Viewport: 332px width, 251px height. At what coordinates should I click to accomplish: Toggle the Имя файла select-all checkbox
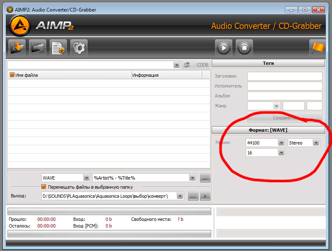click(x=12, y=75)
